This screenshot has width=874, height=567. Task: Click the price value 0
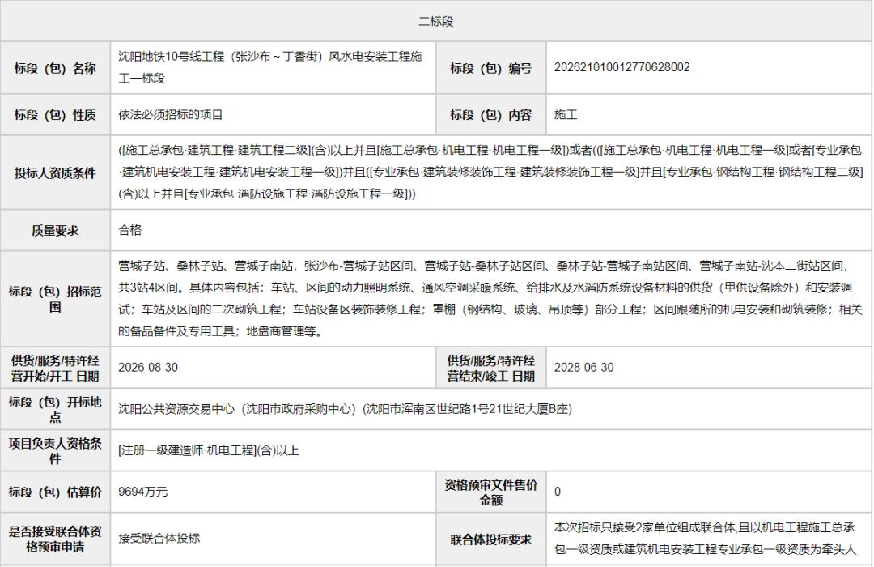pyautogui.click(x=558, y=492)
